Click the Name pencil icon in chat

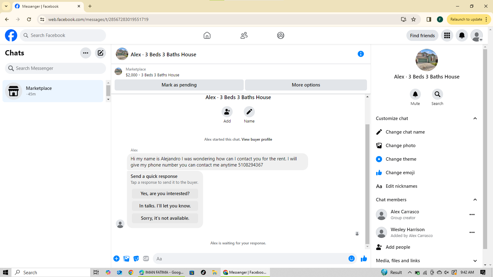click(x=249, y=112)
